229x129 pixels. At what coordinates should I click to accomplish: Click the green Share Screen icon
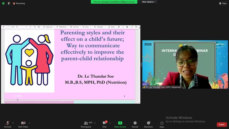[x=120, y=123]
